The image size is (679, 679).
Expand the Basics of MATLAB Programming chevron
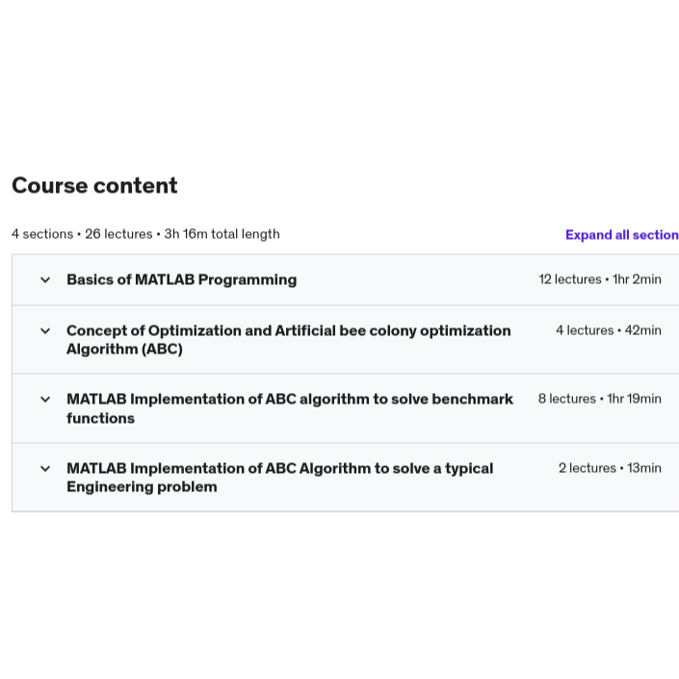(45, 279)
